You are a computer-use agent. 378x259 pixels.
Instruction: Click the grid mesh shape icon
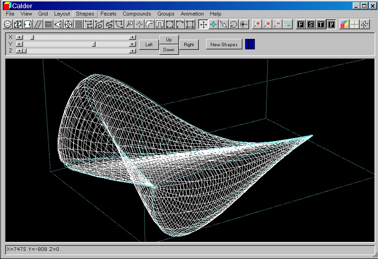[x=48, y=24]
